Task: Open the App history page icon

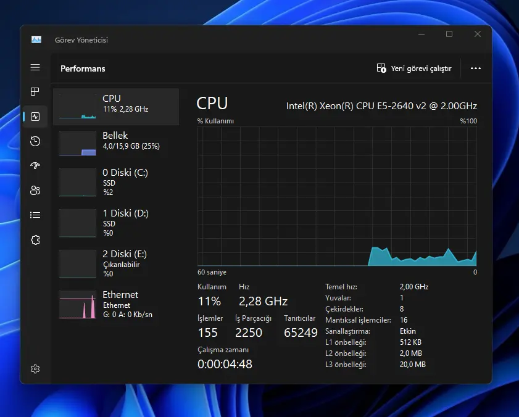Action: click(35, 141)
